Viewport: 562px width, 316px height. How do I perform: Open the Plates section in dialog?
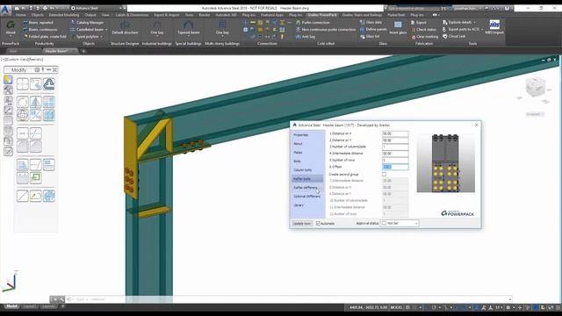tap(298, 153)
